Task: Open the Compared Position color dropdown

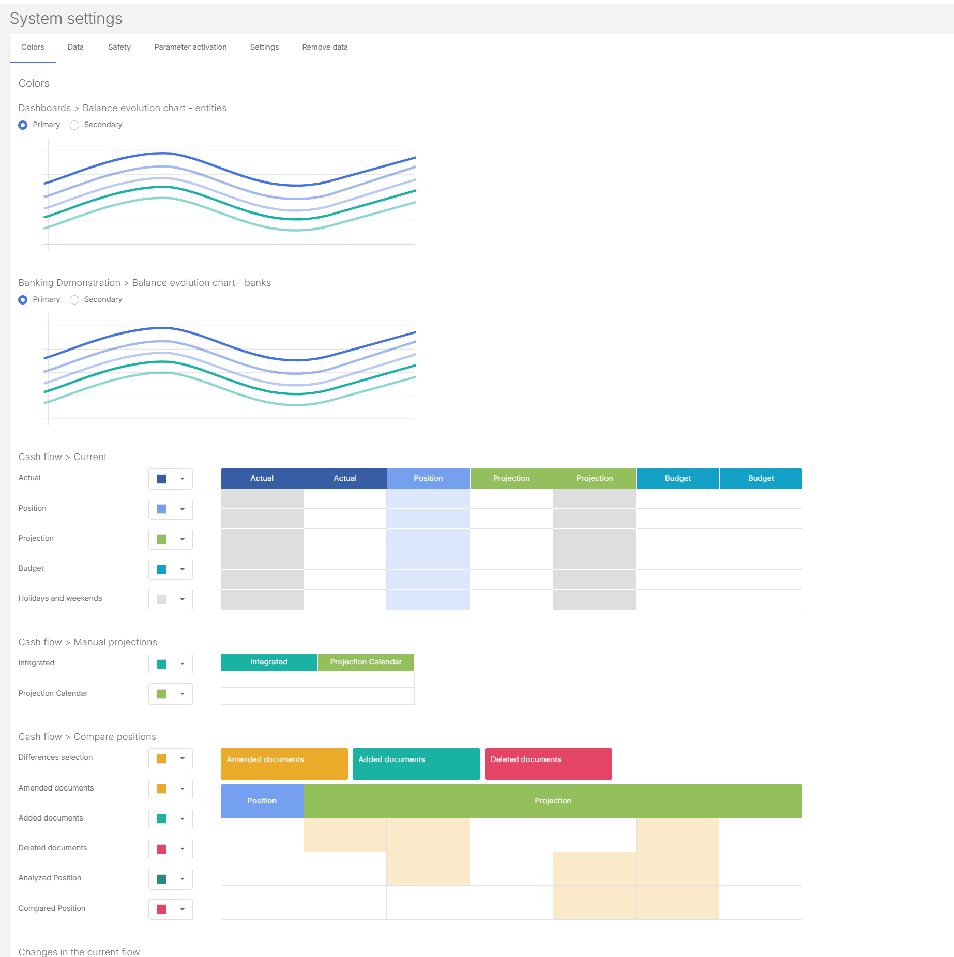Action: pos(182,909)
